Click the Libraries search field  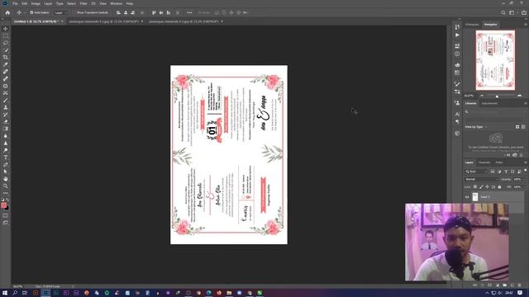pyautogui.click(x=495, y=112)
